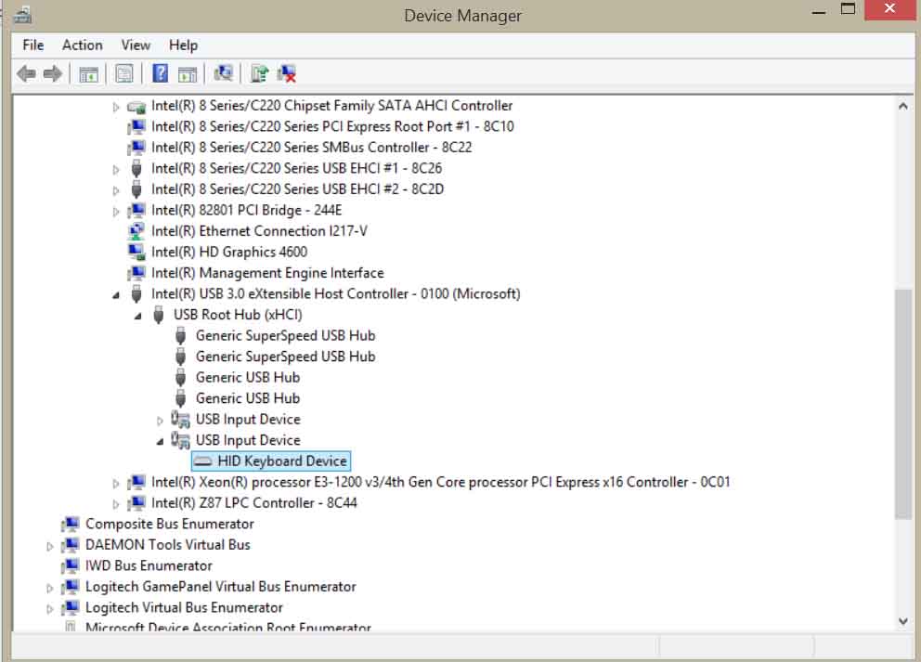Image resolution: width=921 pixels, height=662 pixels.
Task: Click the Update Driver Software icon
Action: pos(259,74)
